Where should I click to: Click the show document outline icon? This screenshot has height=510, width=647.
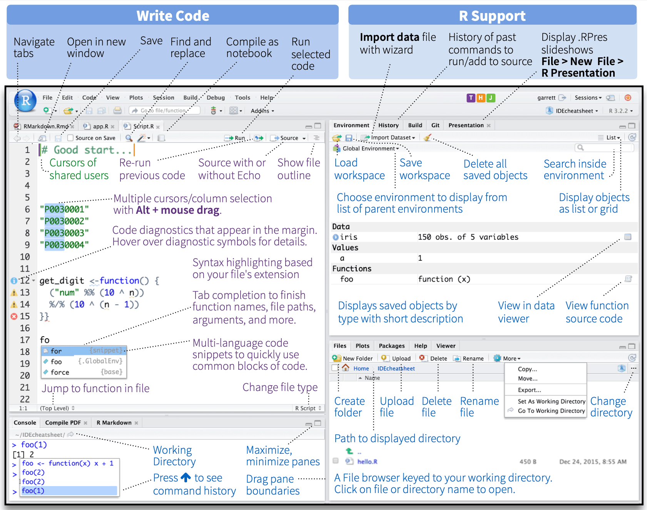click(316, 138)
